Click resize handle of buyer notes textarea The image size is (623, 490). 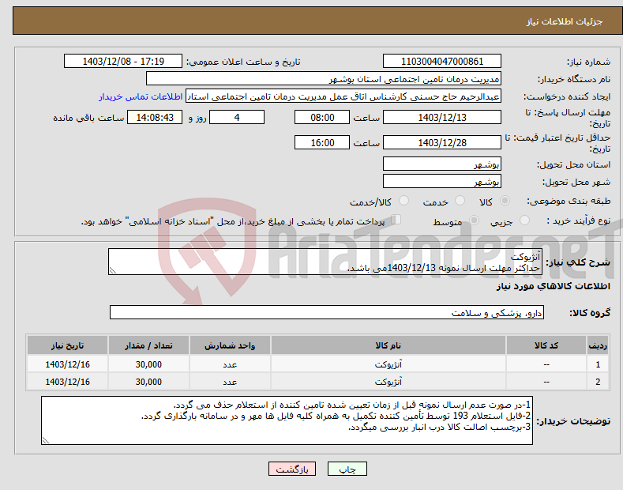pos(46,440)
